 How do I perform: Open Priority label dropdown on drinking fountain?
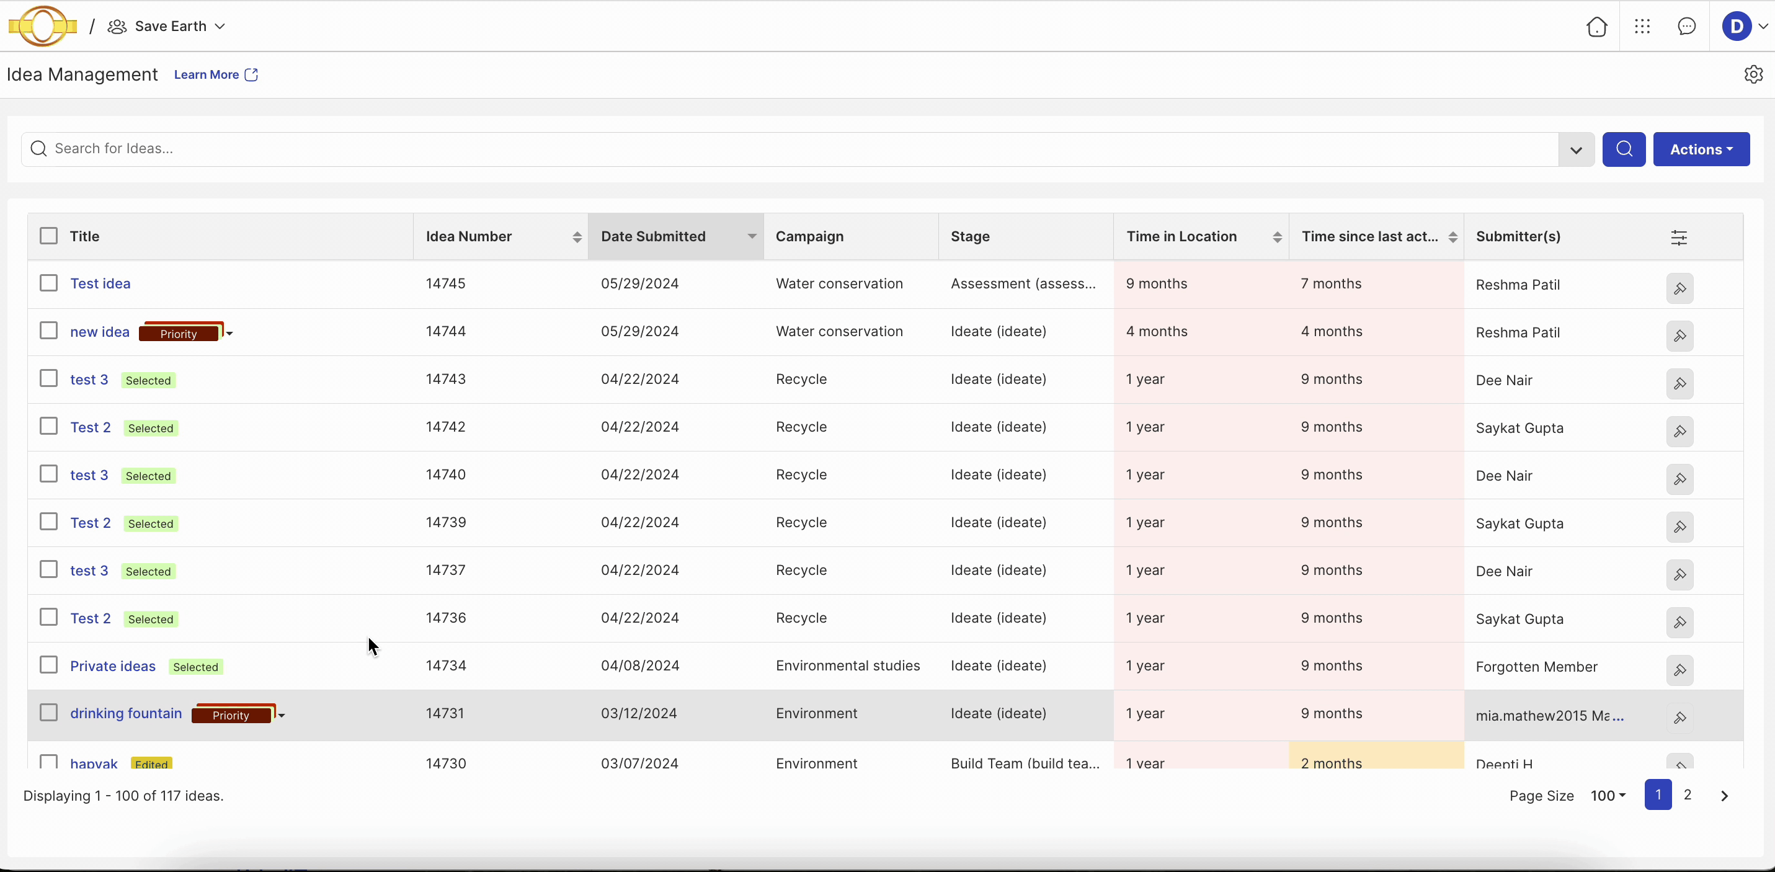tap(281, 716)
